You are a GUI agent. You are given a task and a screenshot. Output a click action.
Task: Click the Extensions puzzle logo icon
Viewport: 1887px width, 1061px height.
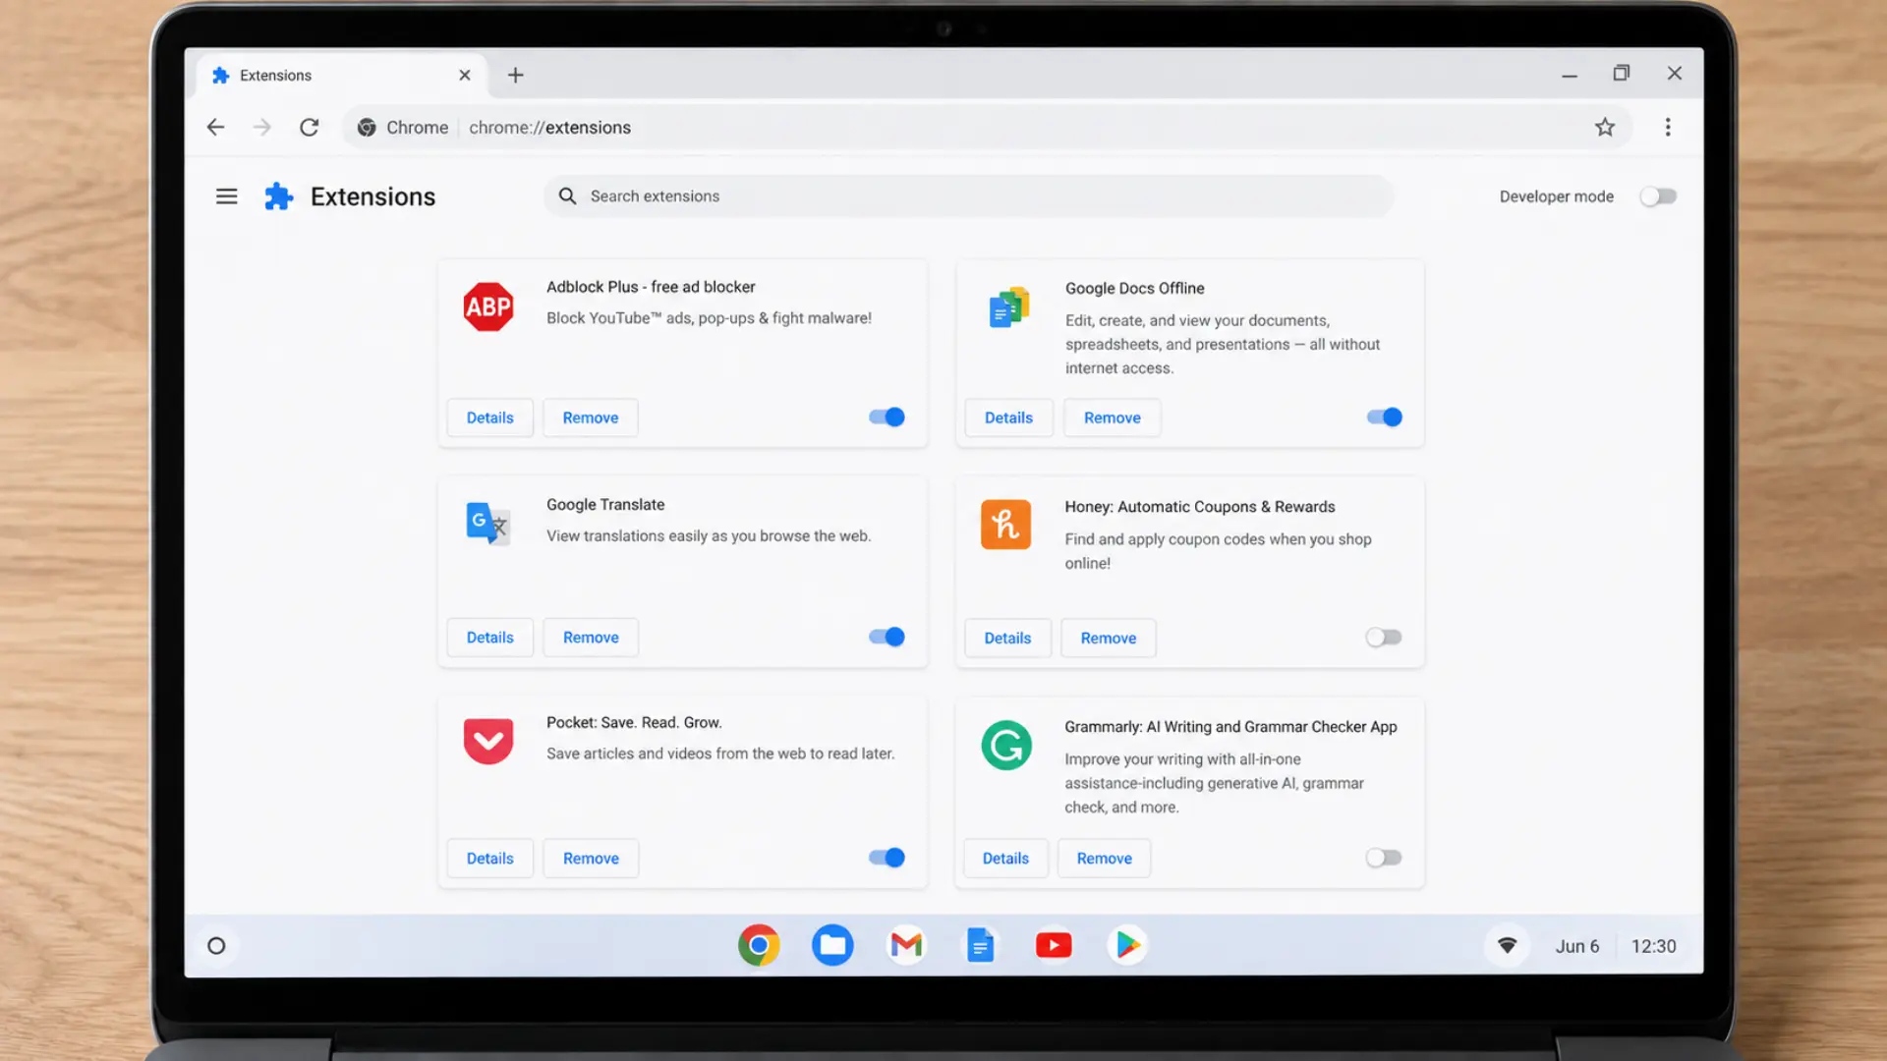point(279,196)
